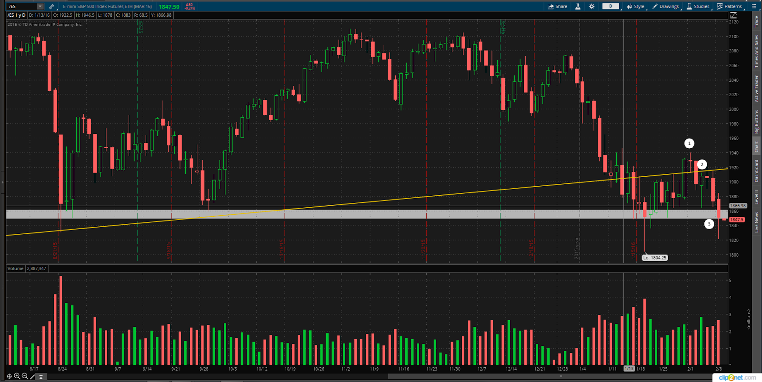This screenshot has height=382, width=762.
Task: Open the list menu icon at top right
Action: coord(754,7)
